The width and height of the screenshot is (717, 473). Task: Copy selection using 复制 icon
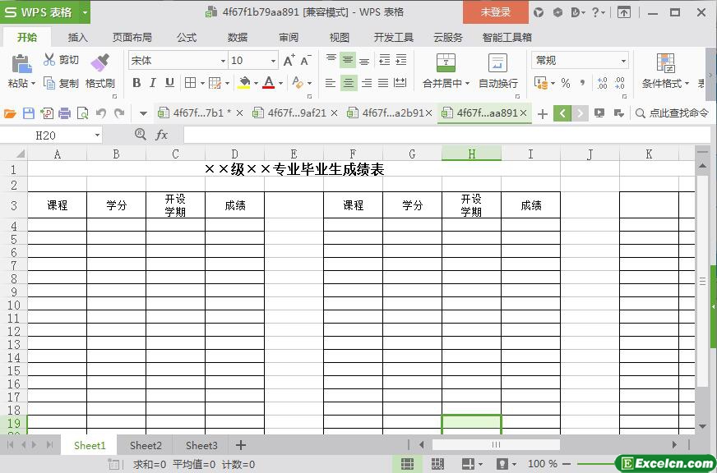tap(49, 83)
